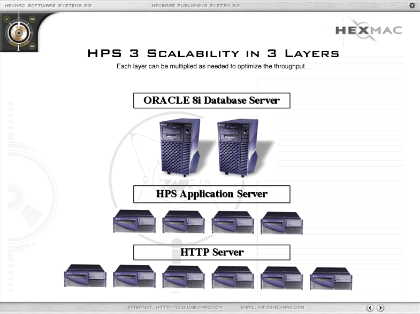
Task: Click the info@hexmac.com email link
Action: (272, 308)
